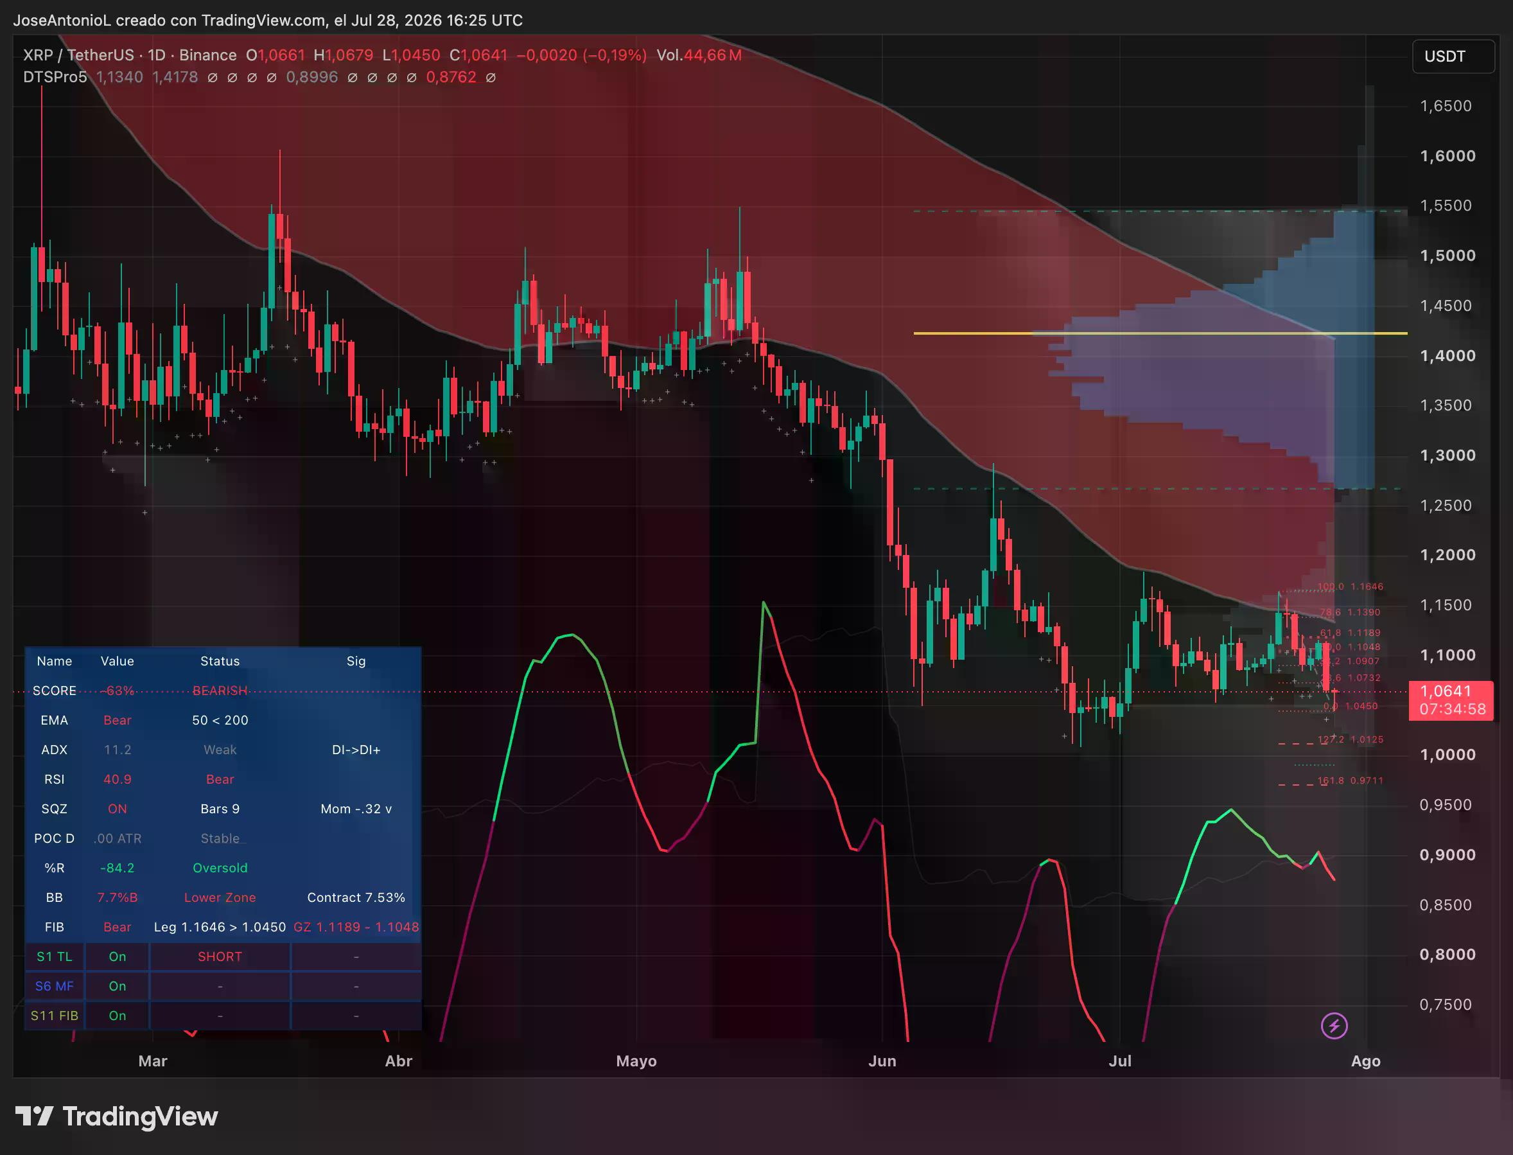Screen dimensions: 1513x1155
Task: Click the 'Mom -.32 v' signal cell
Action: coord(356,809)
